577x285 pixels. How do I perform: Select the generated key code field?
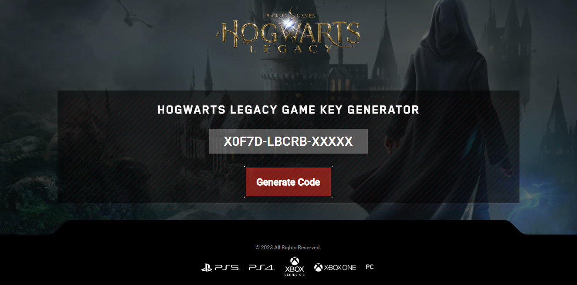coord(288,141)
